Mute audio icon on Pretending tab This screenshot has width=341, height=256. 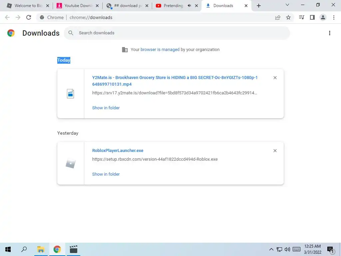[189, 6]
